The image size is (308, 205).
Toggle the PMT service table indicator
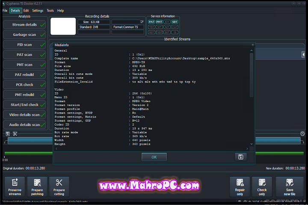[x=159, y=22]
